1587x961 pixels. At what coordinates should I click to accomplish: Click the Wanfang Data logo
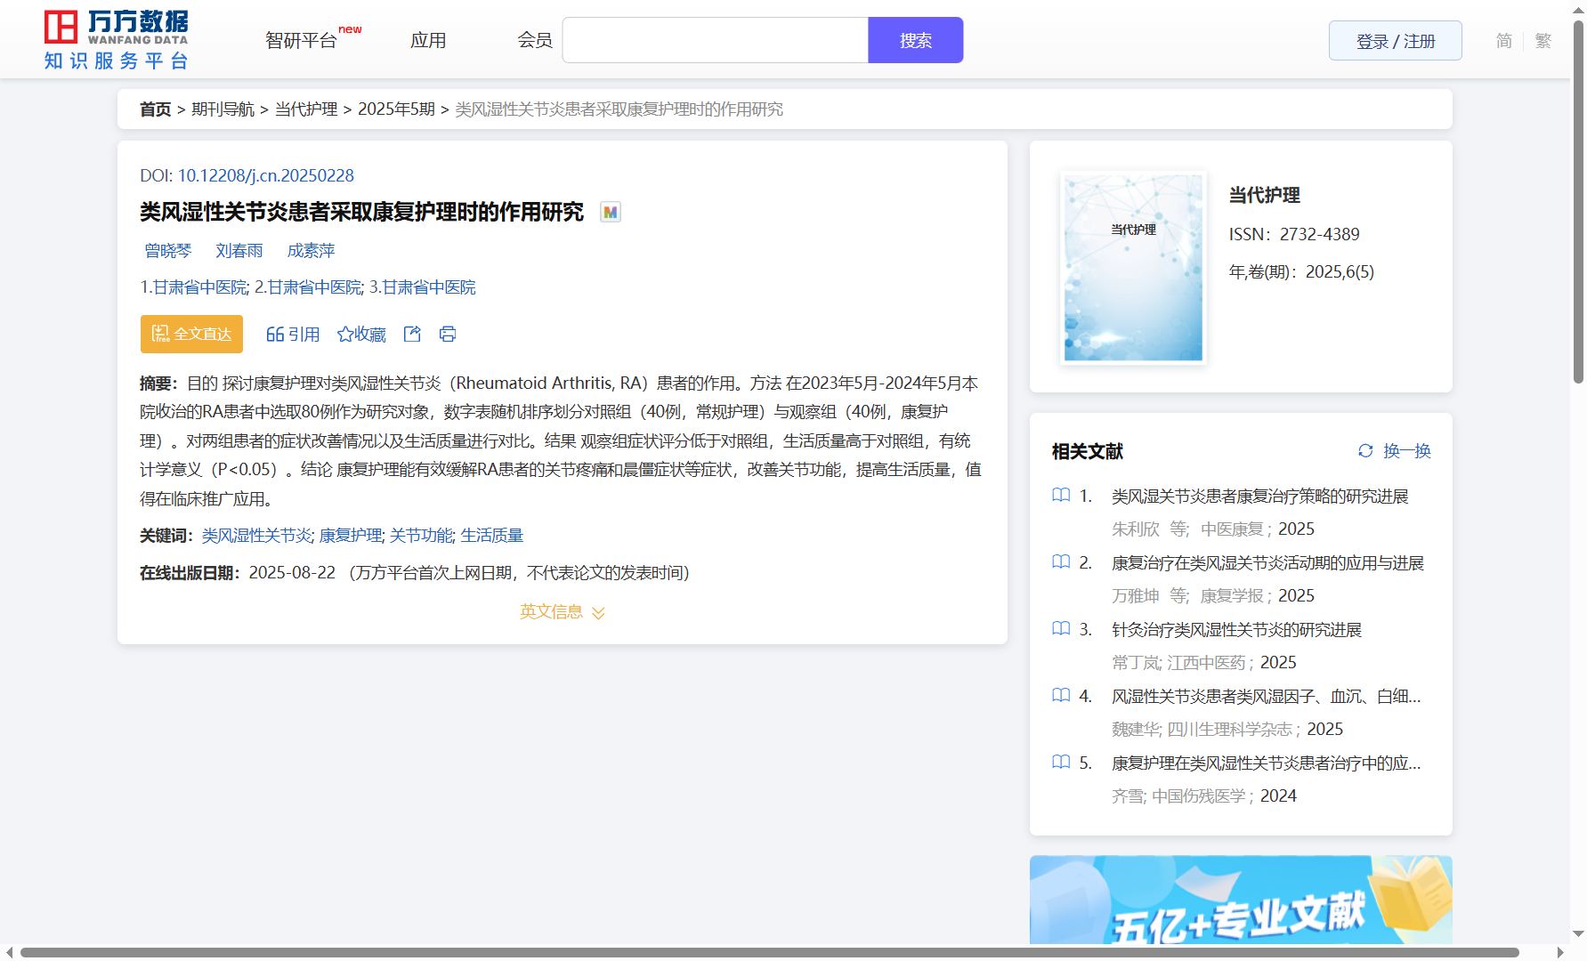[x=117, y=40]
